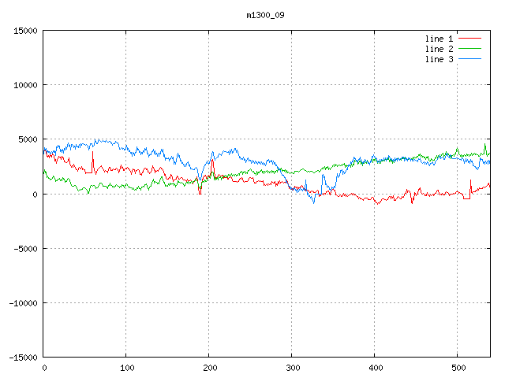
Task: Click the zero label on the x-axis
Action: tap(44, 368)
